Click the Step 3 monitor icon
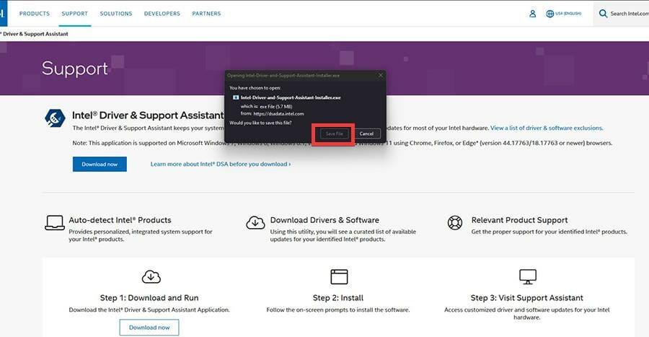 [x=527, y=276]
